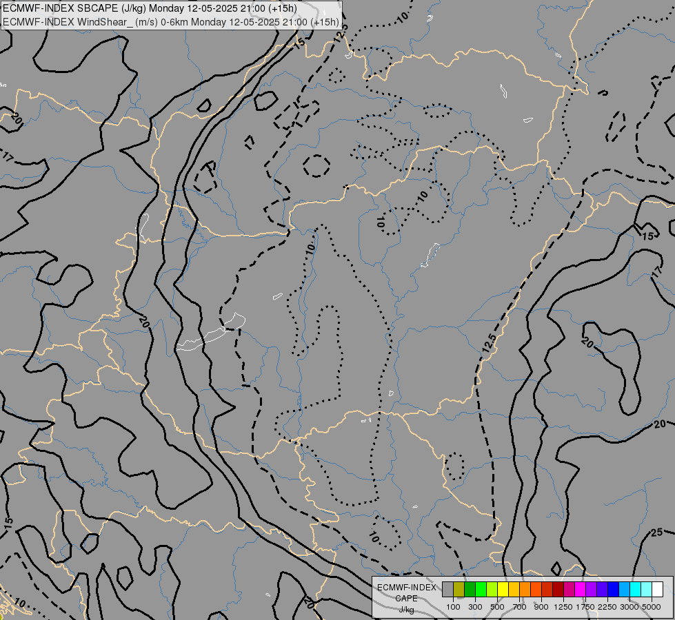
Task: Choose the dark green legend swatch
Action: [470, 590]
